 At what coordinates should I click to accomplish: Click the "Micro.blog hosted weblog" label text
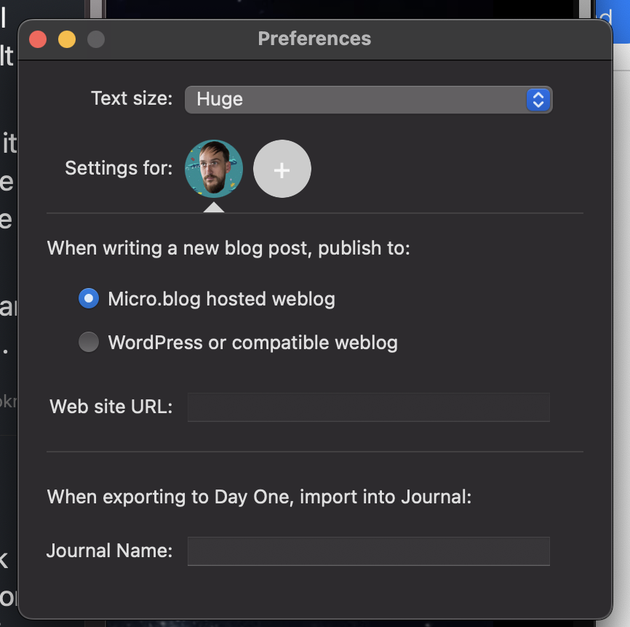click(221, 299)
